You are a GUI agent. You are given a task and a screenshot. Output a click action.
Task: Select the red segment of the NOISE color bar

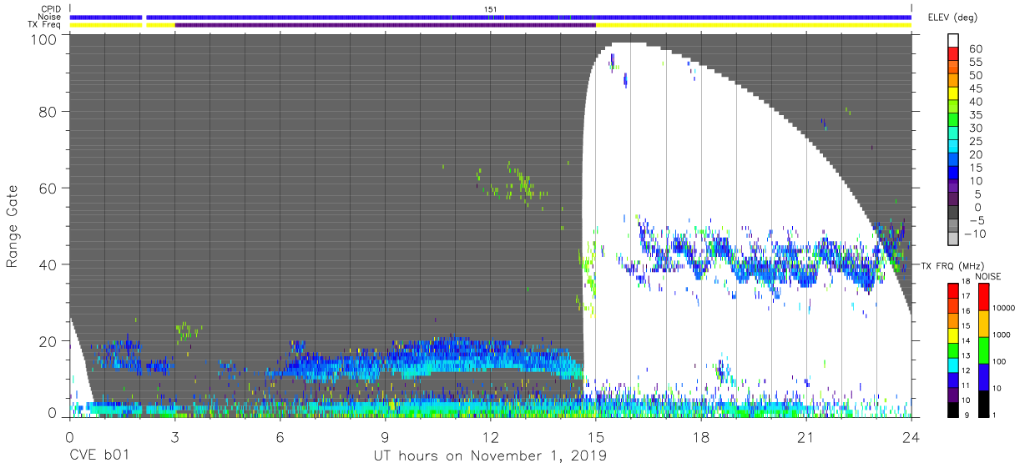pos(984,297)
